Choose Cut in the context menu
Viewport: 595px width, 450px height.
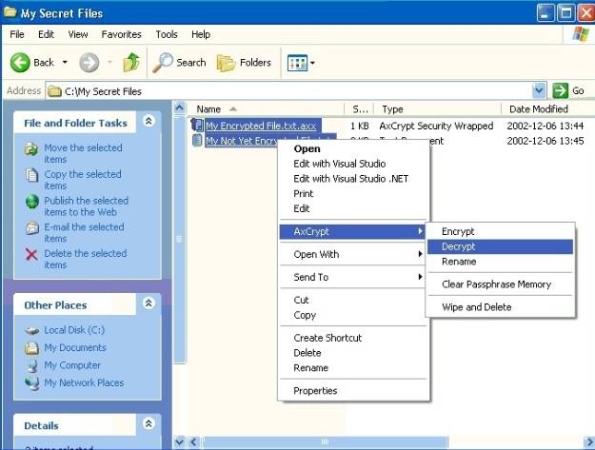coord(352,301)
